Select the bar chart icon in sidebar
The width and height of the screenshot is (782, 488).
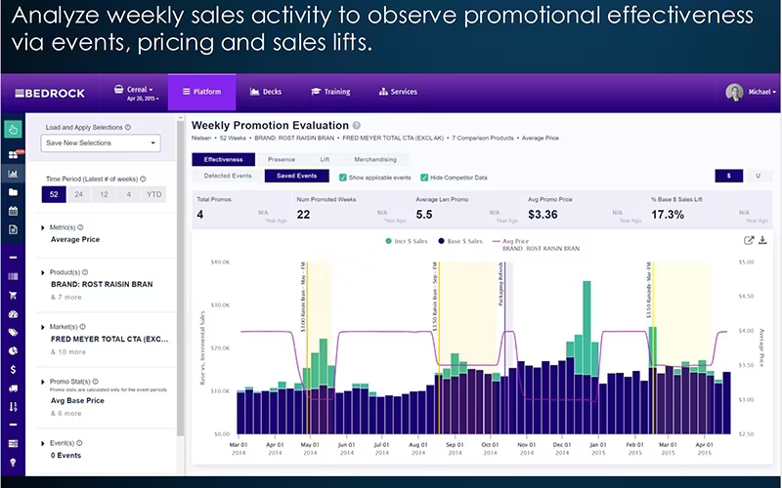click(x=13, y=174)
